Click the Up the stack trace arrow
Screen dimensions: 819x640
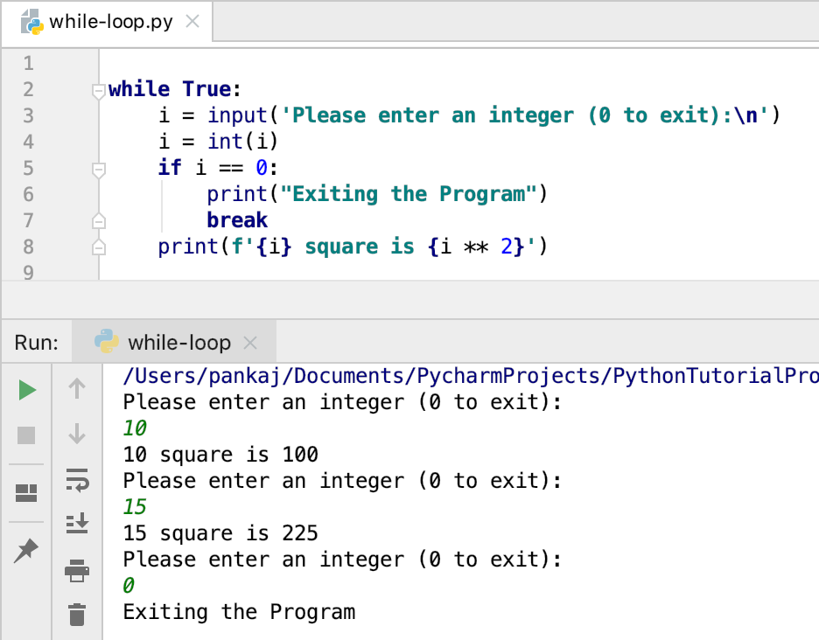click(77, 388)
